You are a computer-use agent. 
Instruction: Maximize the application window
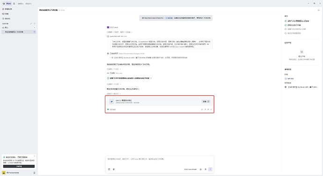pos(314,3)
